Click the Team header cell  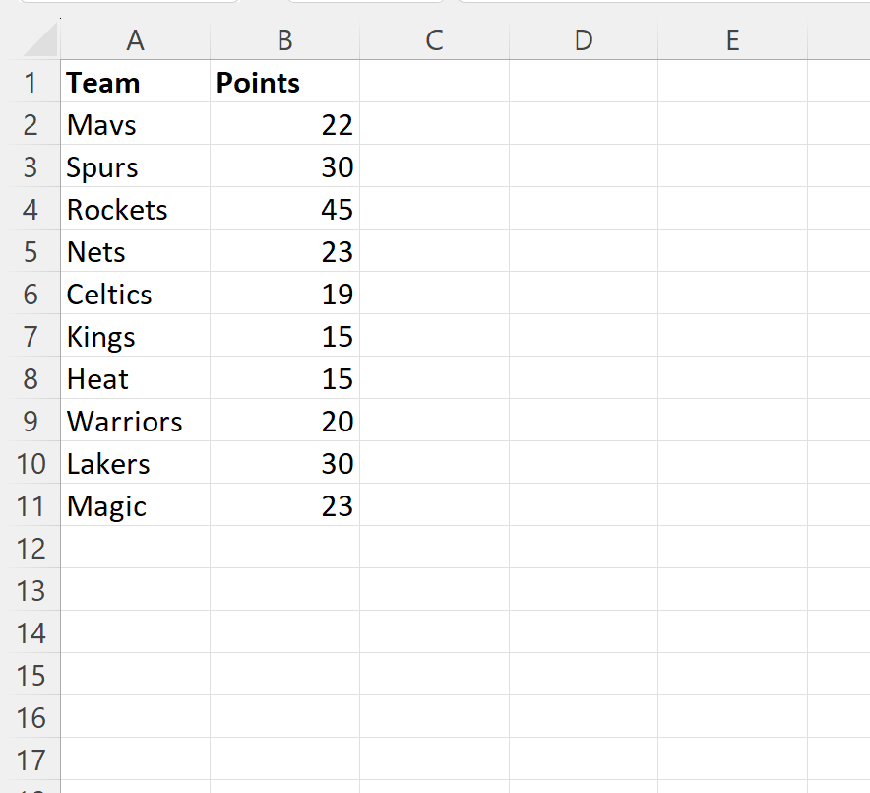click(135, 83)
